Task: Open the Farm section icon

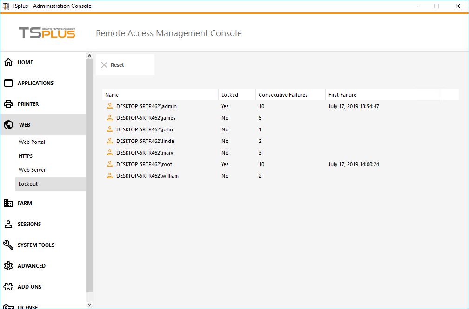Action: [x=8, y=203]
